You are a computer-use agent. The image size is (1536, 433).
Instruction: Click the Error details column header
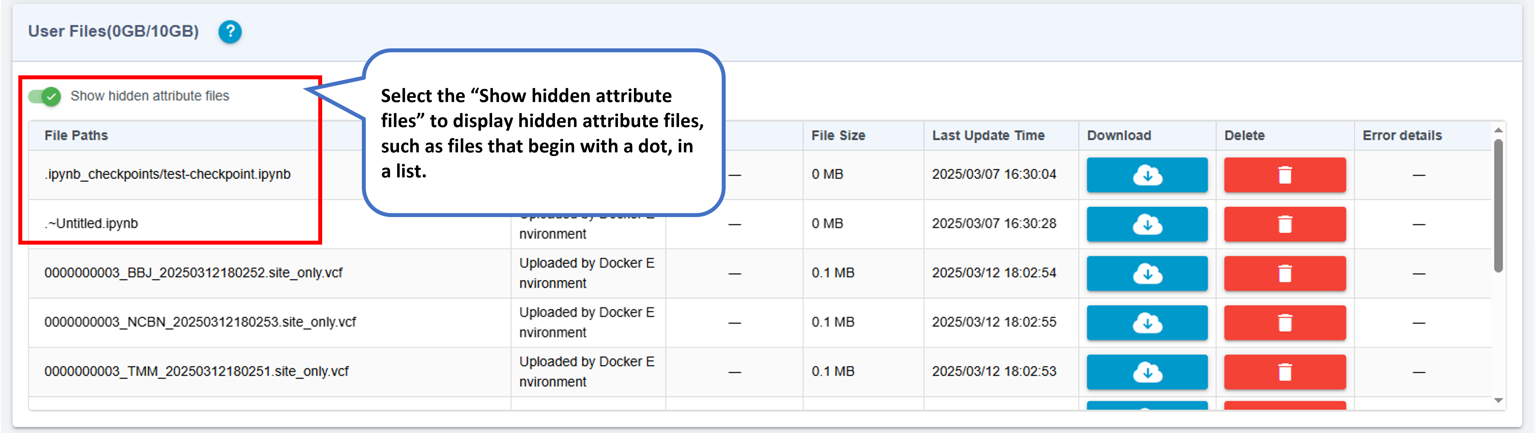click(1402, 135)
